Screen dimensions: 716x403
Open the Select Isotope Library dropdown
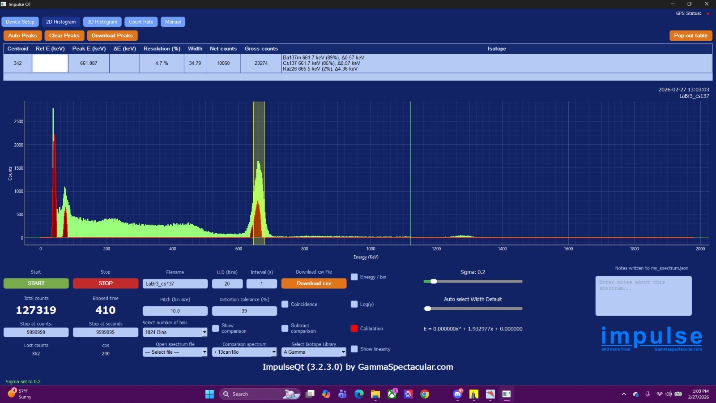[x=314, y=352]
